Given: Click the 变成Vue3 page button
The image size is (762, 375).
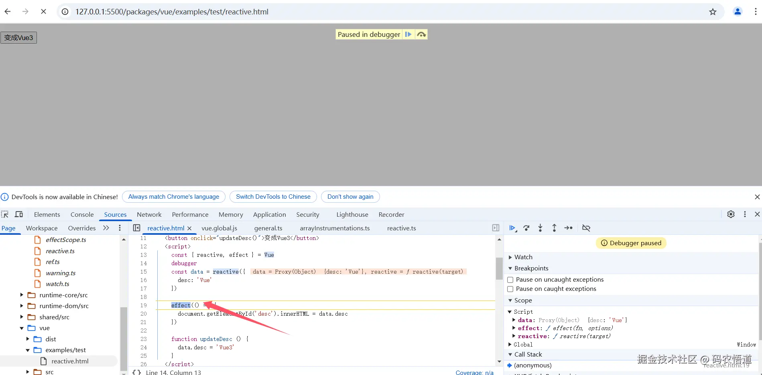Looking at the screenshot, I should tap(18, 38).
